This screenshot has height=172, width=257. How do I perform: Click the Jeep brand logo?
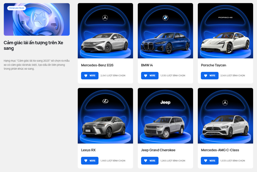tap(165, 102)
